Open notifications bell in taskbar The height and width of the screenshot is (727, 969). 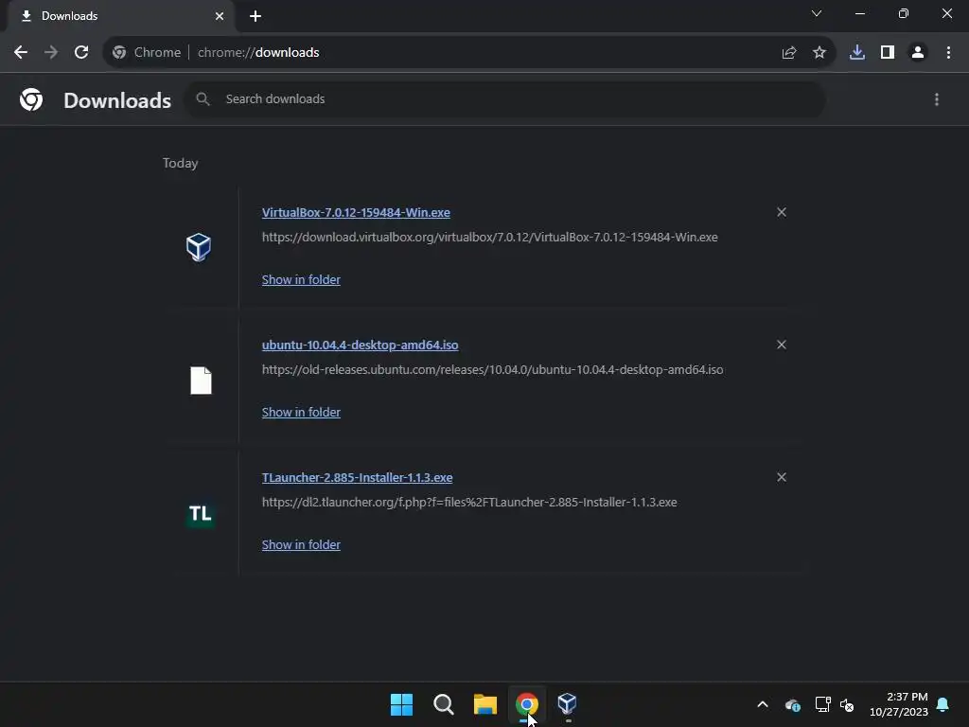click(x=943, y=704)
